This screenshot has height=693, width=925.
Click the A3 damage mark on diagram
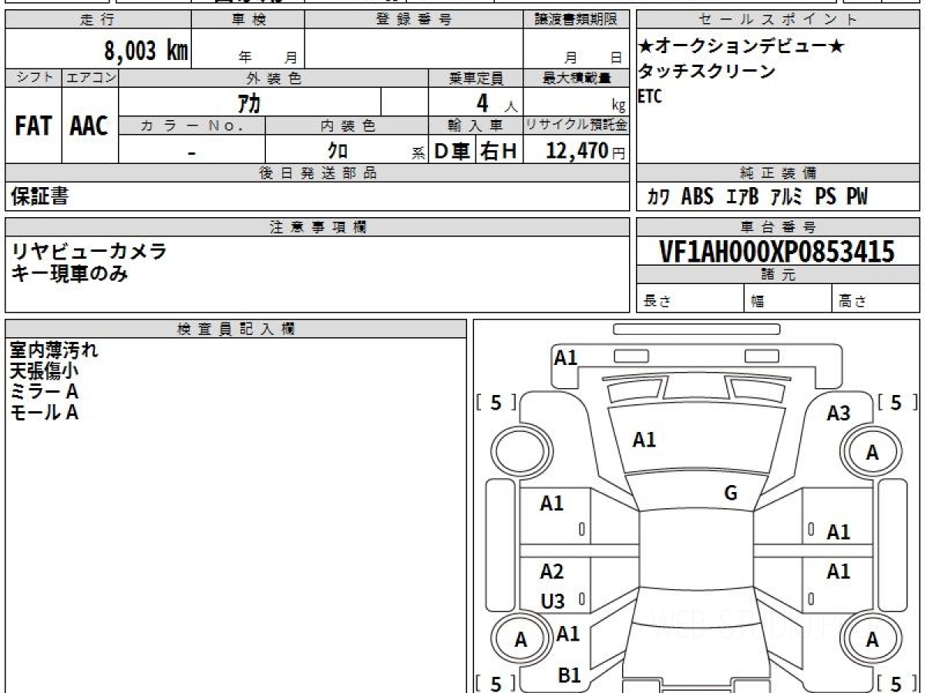pos(838,413)
